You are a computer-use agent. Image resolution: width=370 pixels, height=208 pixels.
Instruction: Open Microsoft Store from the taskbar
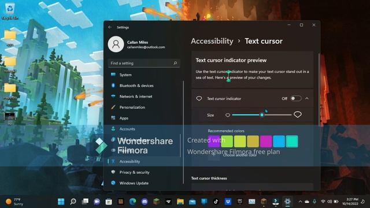[x=109, y=202]
